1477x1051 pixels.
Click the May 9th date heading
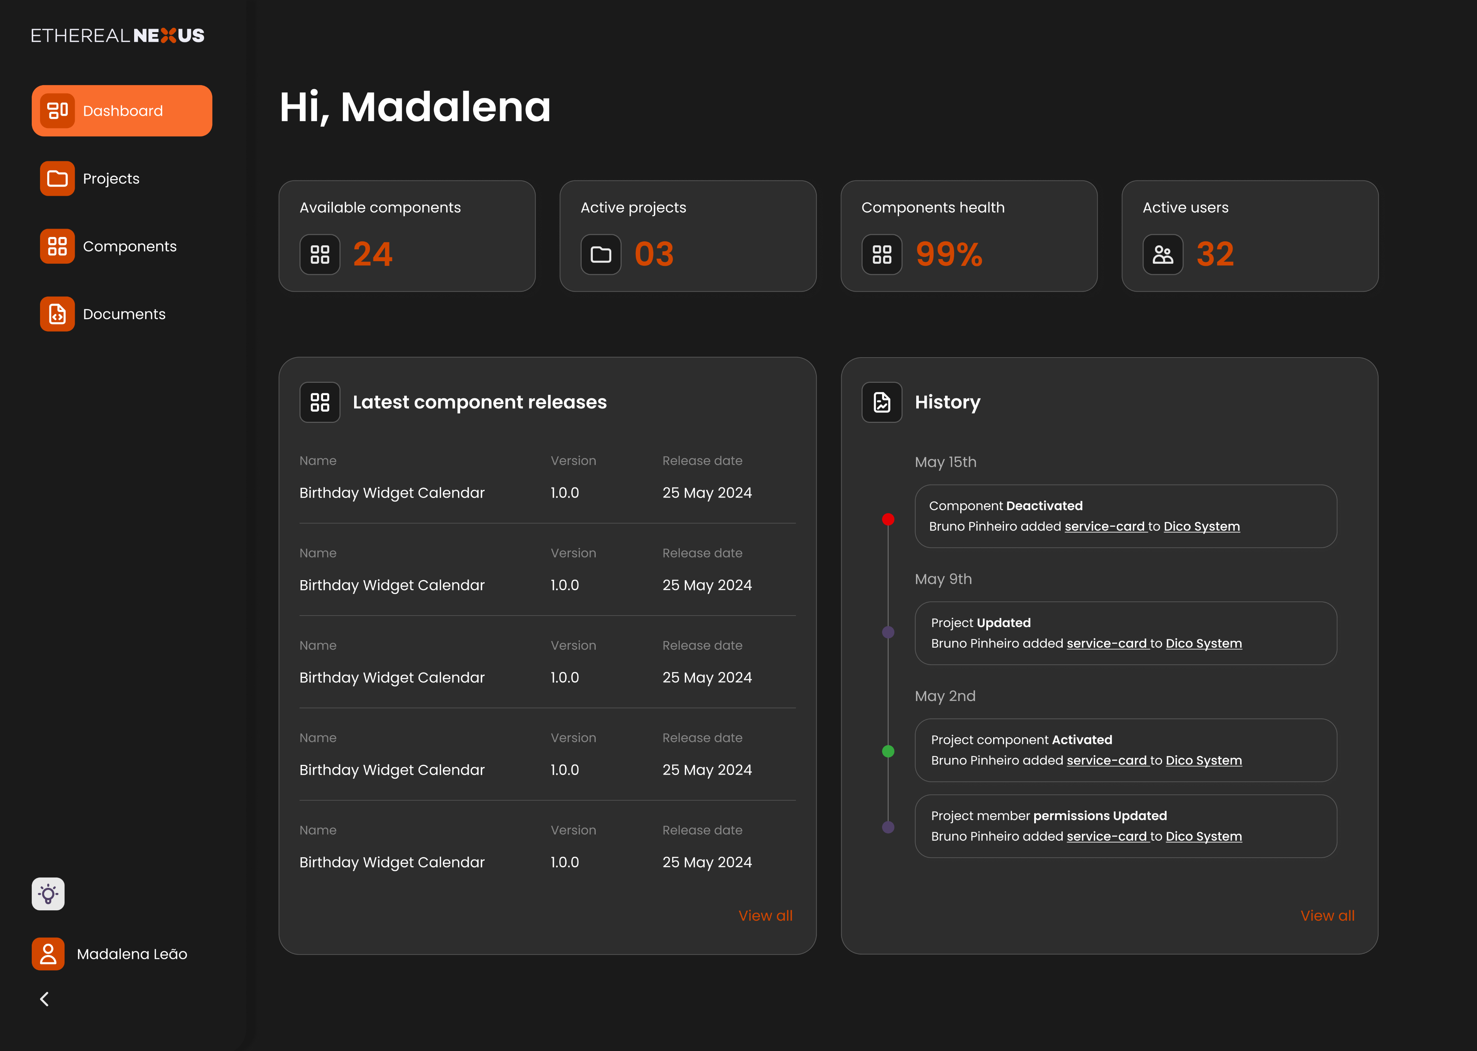point(943,579)
